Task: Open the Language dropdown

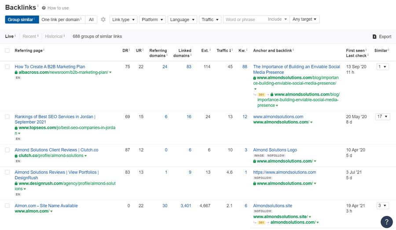Action: point(182,19)
